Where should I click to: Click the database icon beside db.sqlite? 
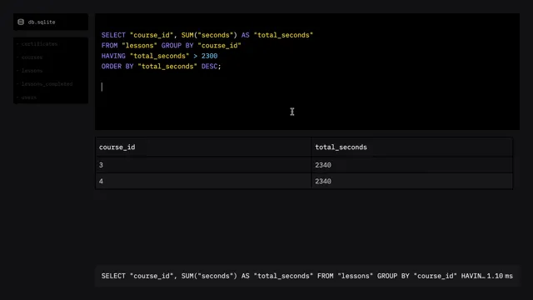[x=21, y=22]
